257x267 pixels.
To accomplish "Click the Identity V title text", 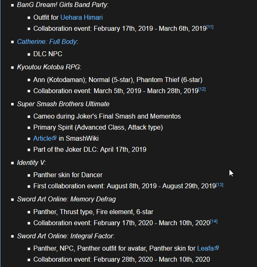I will (x=31, y=163).
